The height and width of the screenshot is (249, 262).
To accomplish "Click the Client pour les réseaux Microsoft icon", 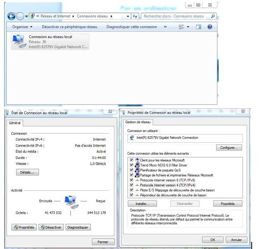I will [x=137, y=160].
